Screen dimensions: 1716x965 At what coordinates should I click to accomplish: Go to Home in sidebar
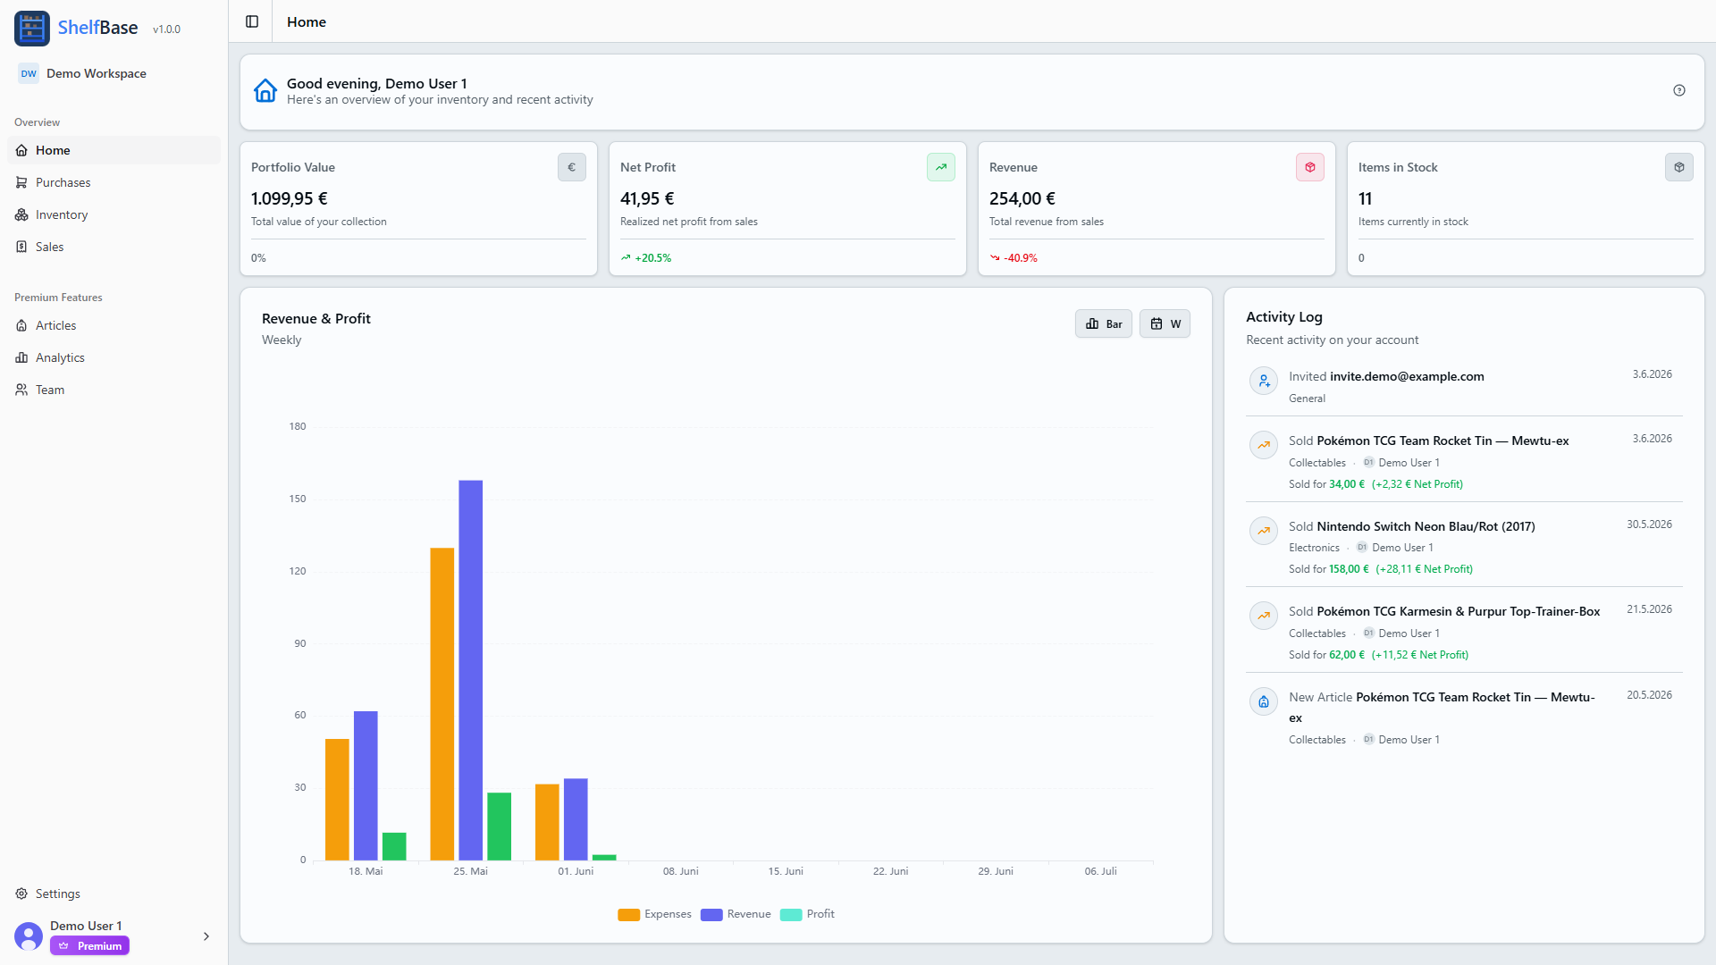114,150
